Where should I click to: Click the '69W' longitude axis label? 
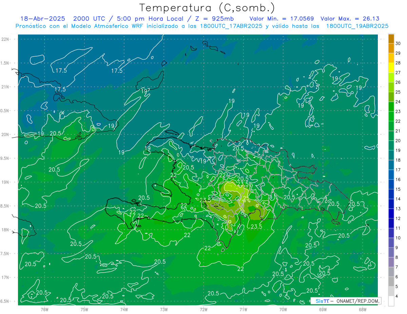point(323,309)
